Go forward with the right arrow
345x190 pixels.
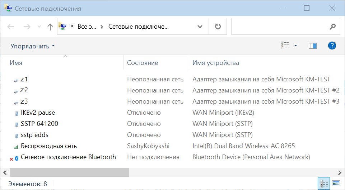[x=27, y=27]
